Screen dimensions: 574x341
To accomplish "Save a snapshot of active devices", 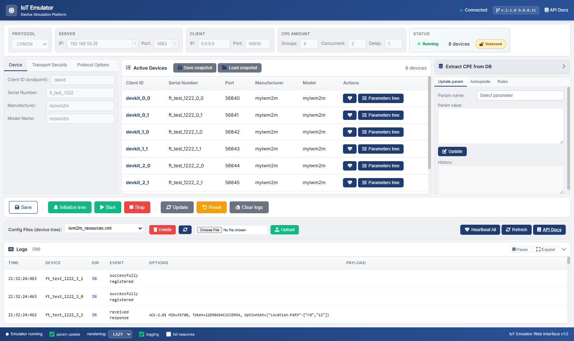I will [195, 68].
